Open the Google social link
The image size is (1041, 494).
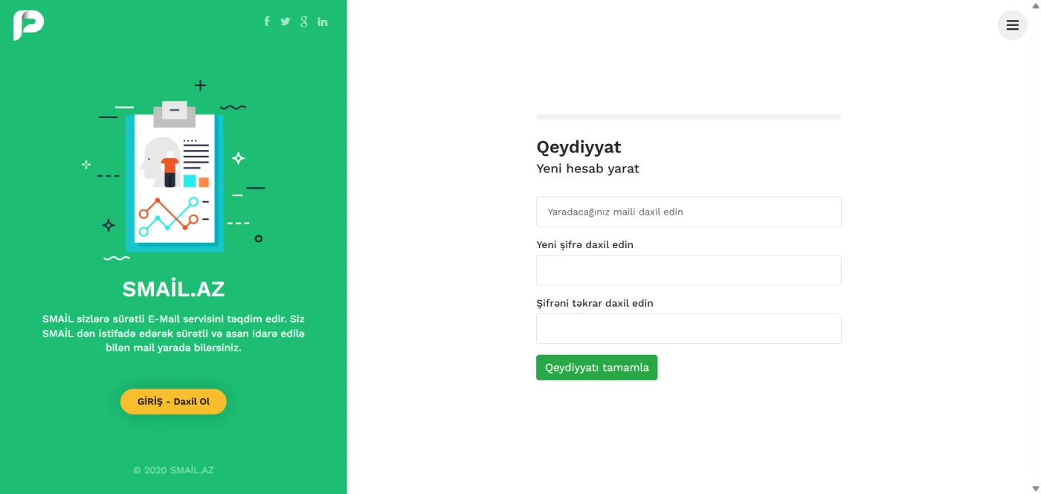[303, 22]
